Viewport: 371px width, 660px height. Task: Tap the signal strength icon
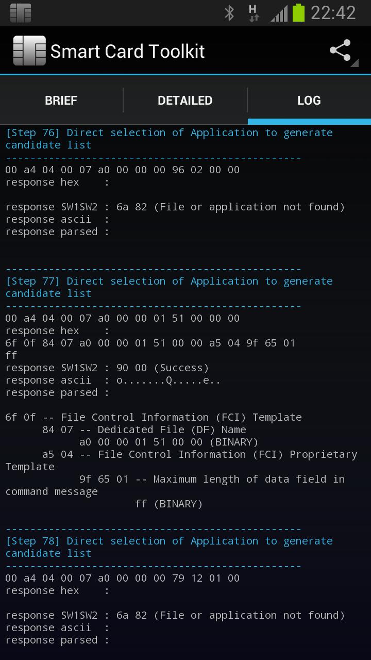[279, 13]
